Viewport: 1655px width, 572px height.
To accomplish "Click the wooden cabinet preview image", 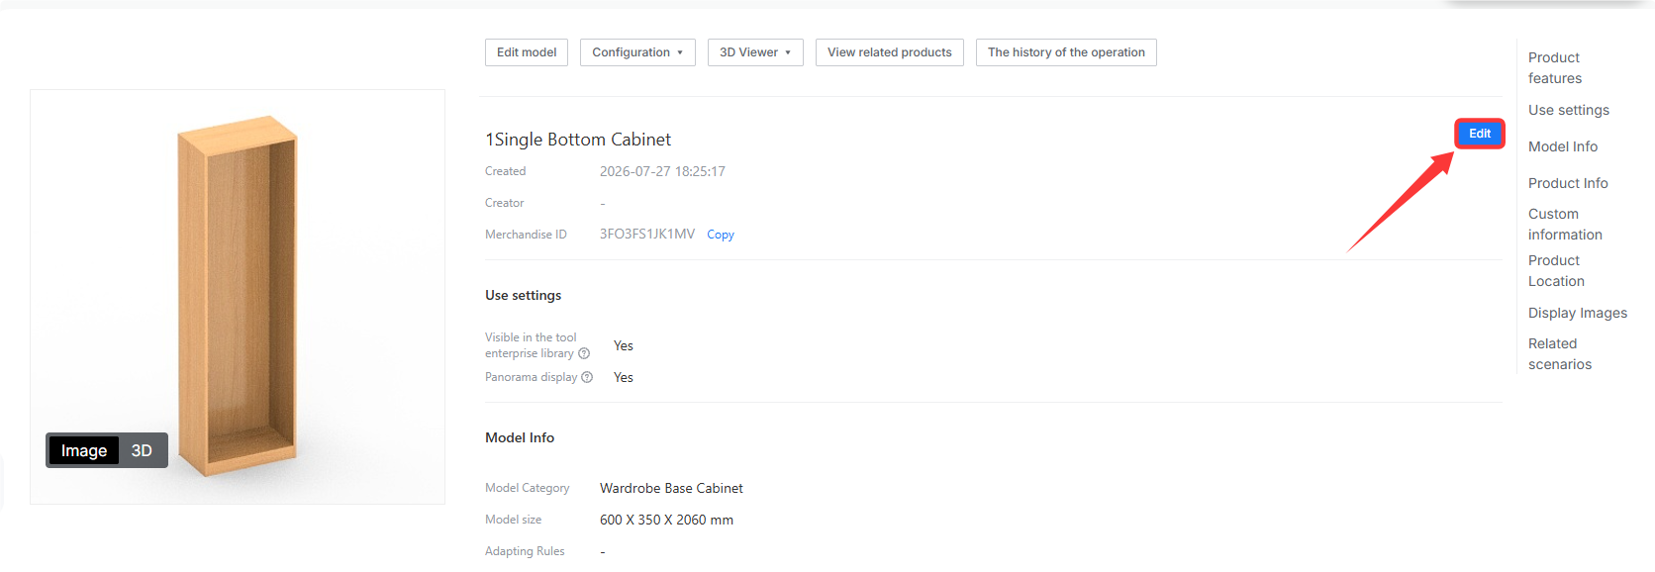I will click(x=238, y=297).
